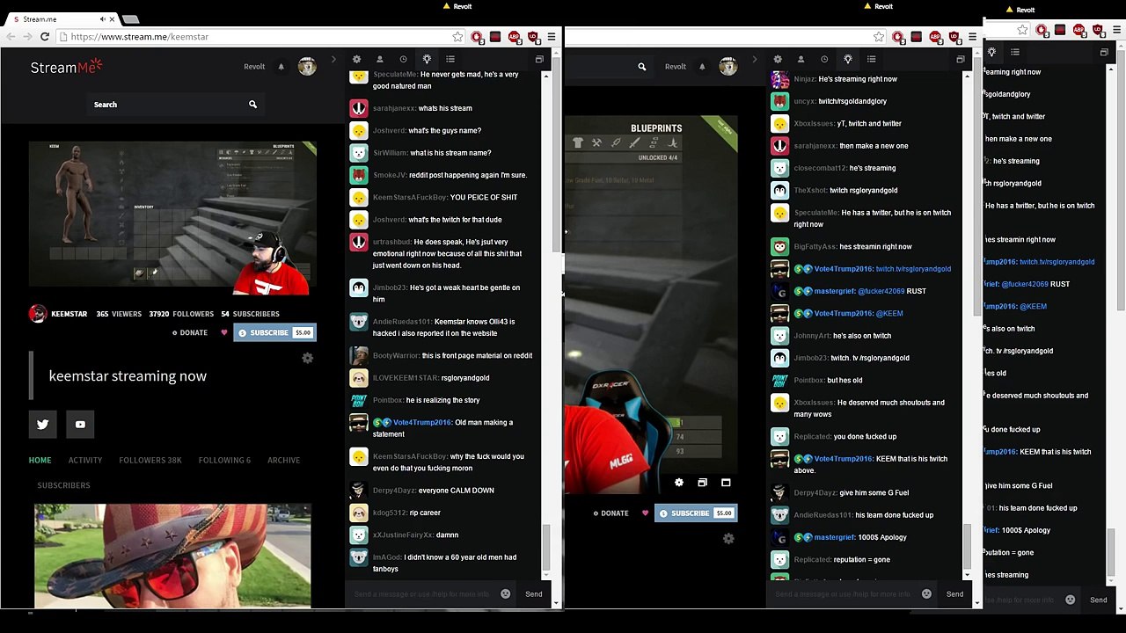Click Revolt username in left window header
This screenshot has height=633, width=1126.
254,67
